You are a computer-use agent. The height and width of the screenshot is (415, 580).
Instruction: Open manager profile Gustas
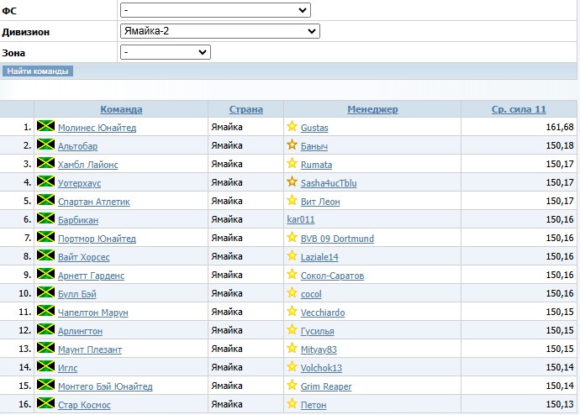tap(314, 128)
